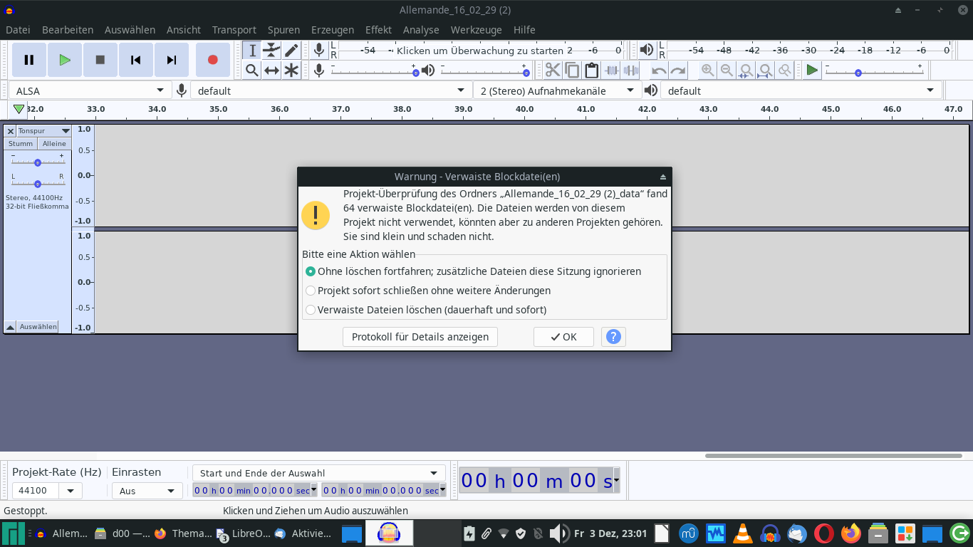
Task: Select 'Ohne löschen fortfahren' radio option
Action: pyautogui.click(x=311, y=271)
